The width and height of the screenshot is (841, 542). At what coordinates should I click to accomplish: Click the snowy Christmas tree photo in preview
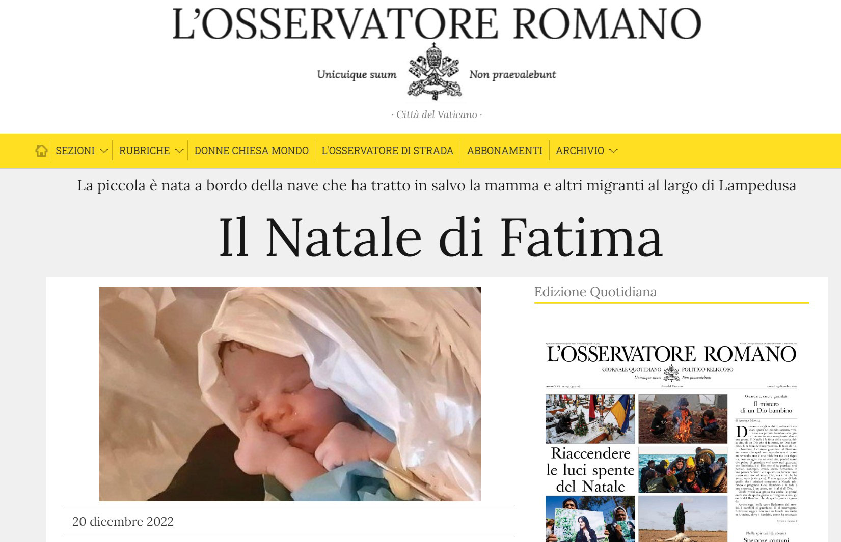[590, 418]
